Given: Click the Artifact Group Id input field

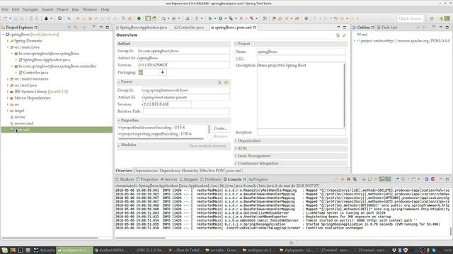Looking at the screenshot, I should (184, 51).
